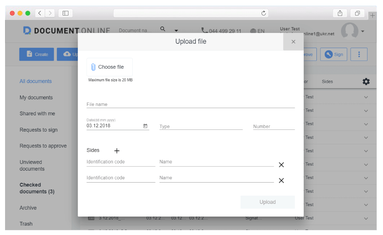This screenshot has width=383, height=235.
Task: Open My documents in sidebar
Action: 36,98
